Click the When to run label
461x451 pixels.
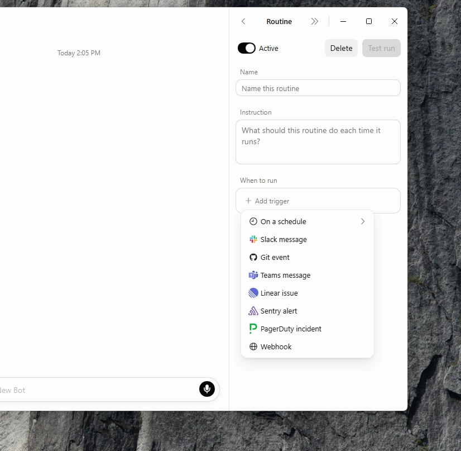tap(258, 181)
